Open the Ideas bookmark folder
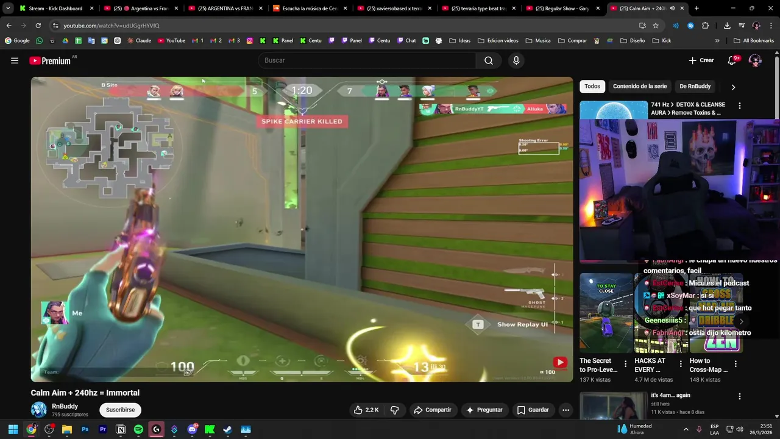The width and height of the screenshot is (780, 439). (460, 41)
